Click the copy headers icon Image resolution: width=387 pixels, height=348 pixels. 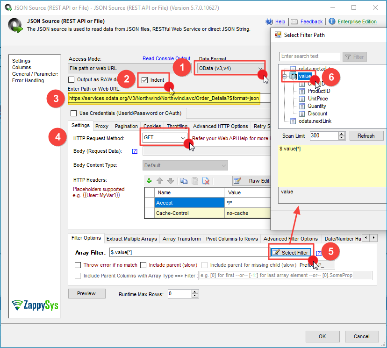184,181
